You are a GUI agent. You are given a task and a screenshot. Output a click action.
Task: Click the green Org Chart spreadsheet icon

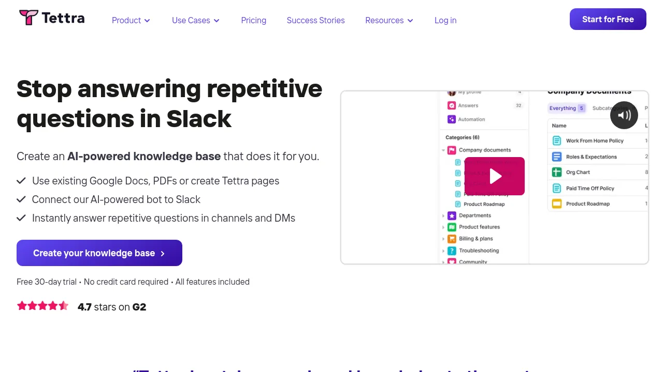(557, 172)
